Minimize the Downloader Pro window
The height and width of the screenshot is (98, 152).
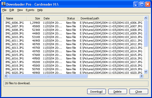(x=136, y=4)
